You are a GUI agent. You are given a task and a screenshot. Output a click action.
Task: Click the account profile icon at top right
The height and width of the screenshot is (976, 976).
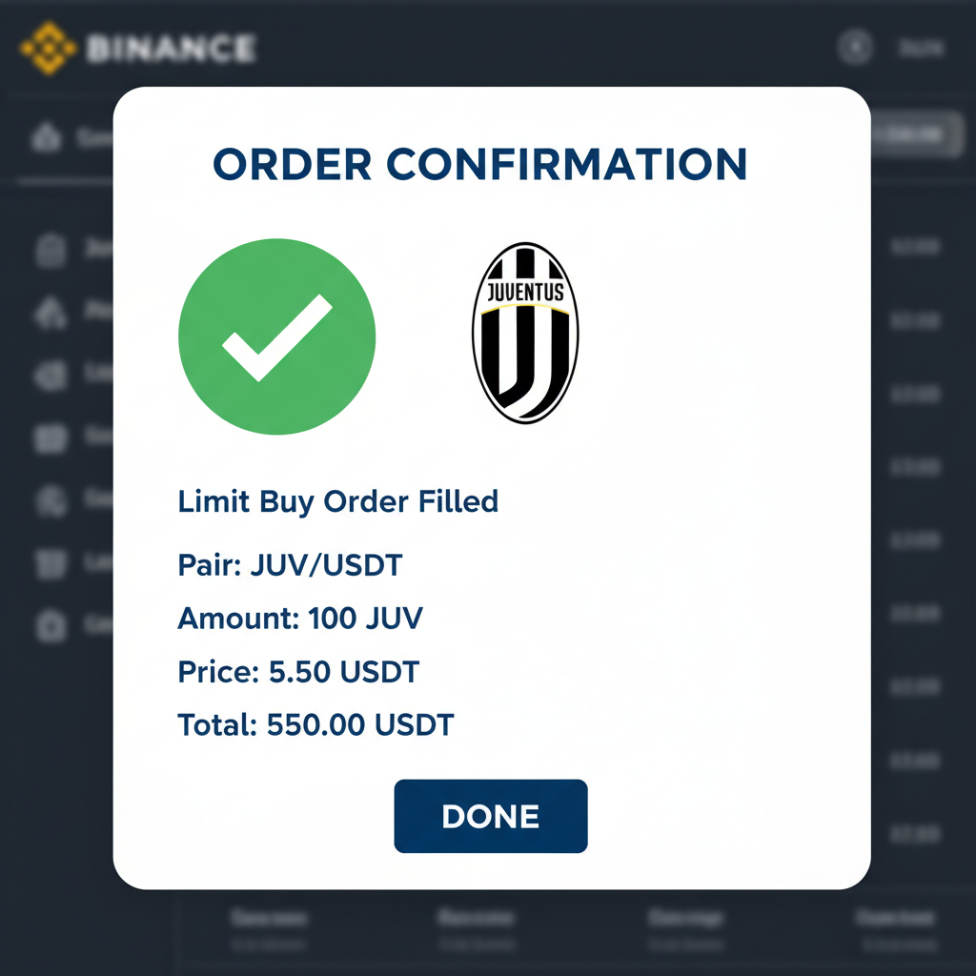856,47
